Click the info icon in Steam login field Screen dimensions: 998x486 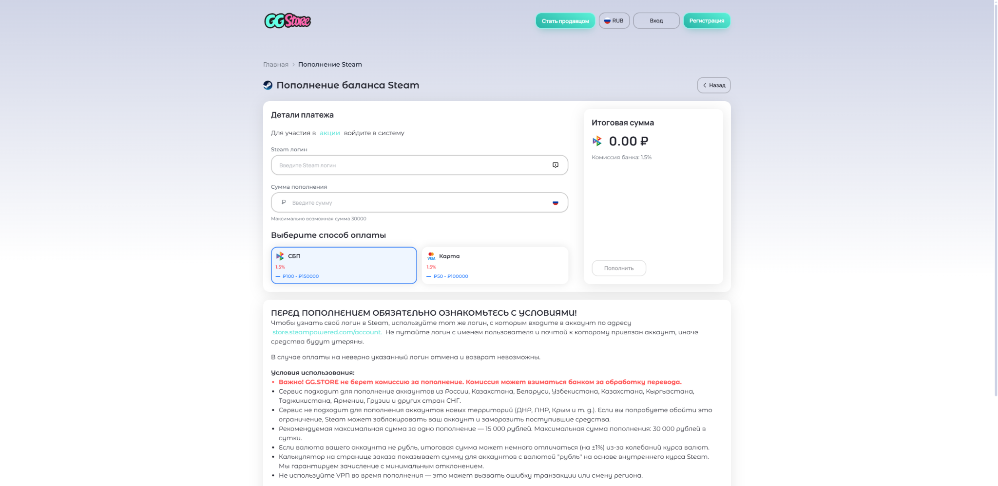555,165
